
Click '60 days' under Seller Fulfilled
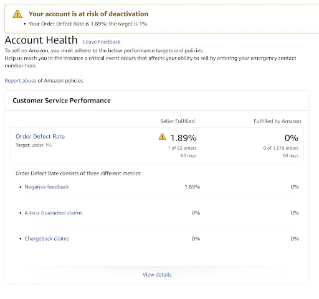189,155
